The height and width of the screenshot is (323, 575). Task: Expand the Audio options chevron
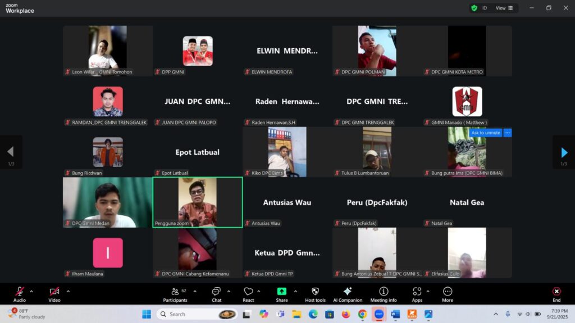(31, 291)
